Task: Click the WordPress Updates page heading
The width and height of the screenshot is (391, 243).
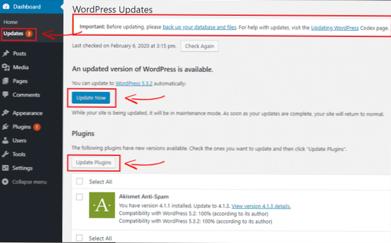Action: [112, 9]
